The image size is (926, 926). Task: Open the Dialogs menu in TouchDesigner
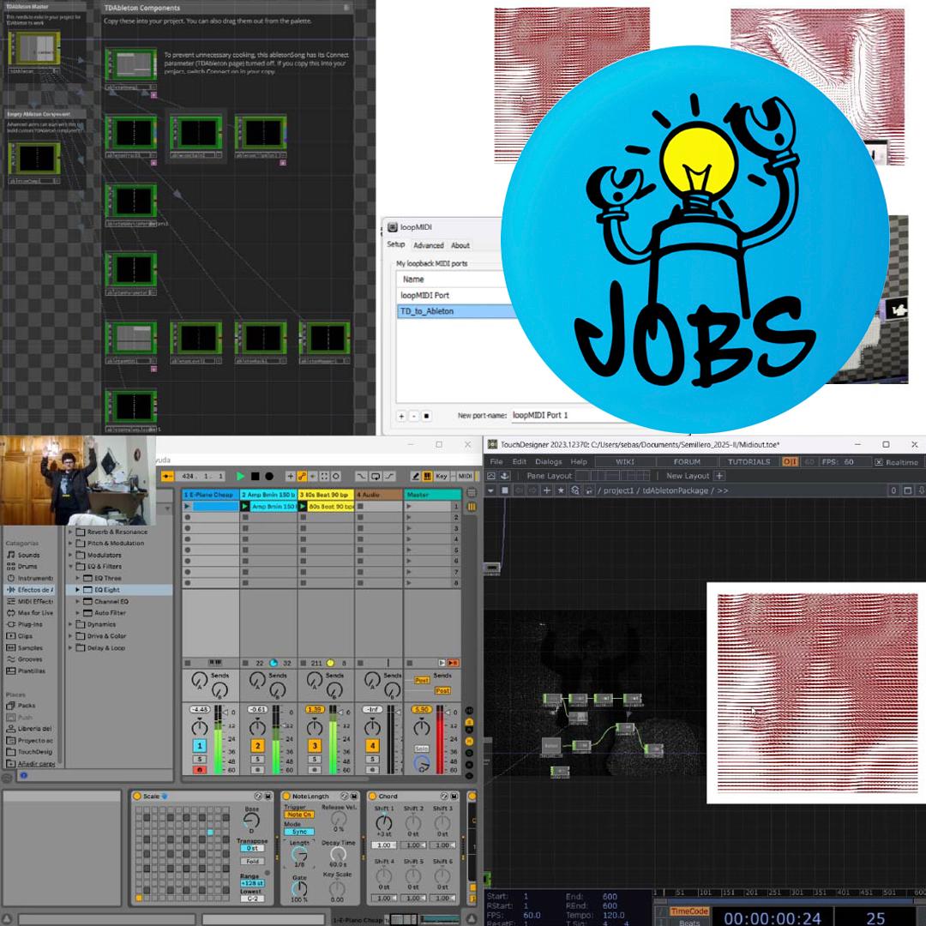click(x=549, y=462)
